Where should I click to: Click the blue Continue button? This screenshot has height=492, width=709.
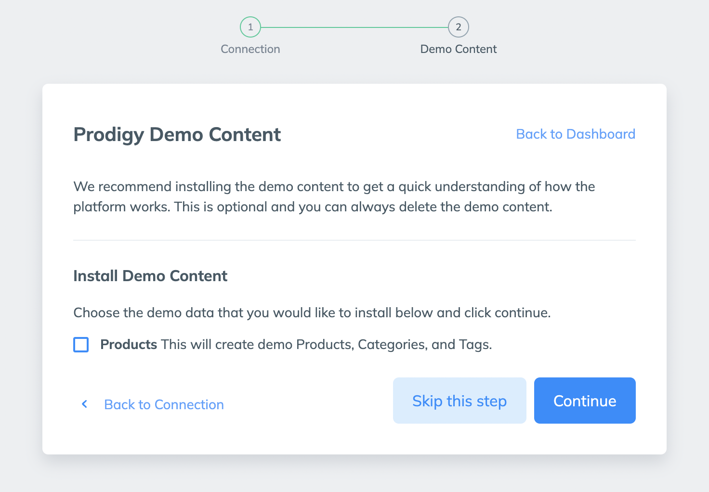[x=585, y=401]
